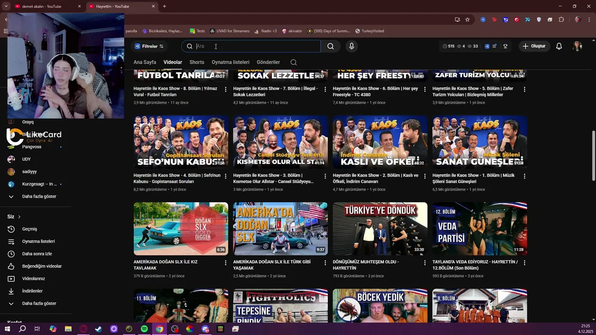Open the Geçmiş history sidebar item
596x335 pixels.
click(29, 229)
